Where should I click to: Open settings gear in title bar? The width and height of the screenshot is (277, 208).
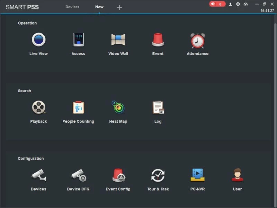(x=238, y=4)
